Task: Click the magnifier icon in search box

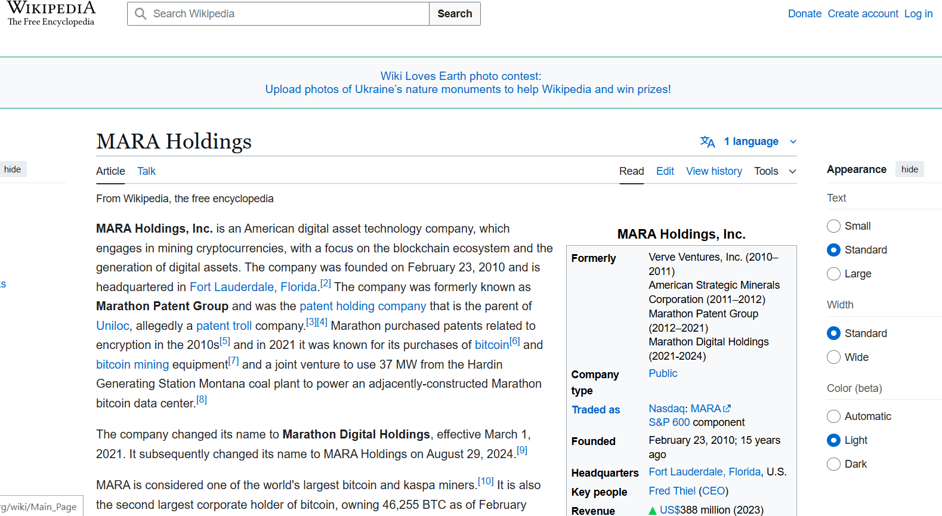Action: click(141, 14)
